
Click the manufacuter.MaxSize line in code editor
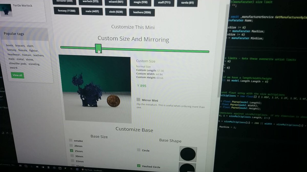246,32
